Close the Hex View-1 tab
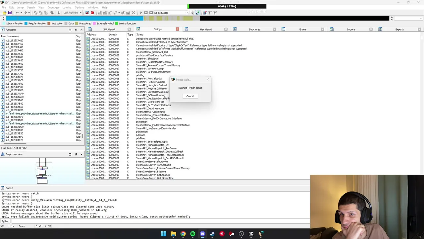Image resolution: width=424 pixels, height=239 pixels. [226, 29]
